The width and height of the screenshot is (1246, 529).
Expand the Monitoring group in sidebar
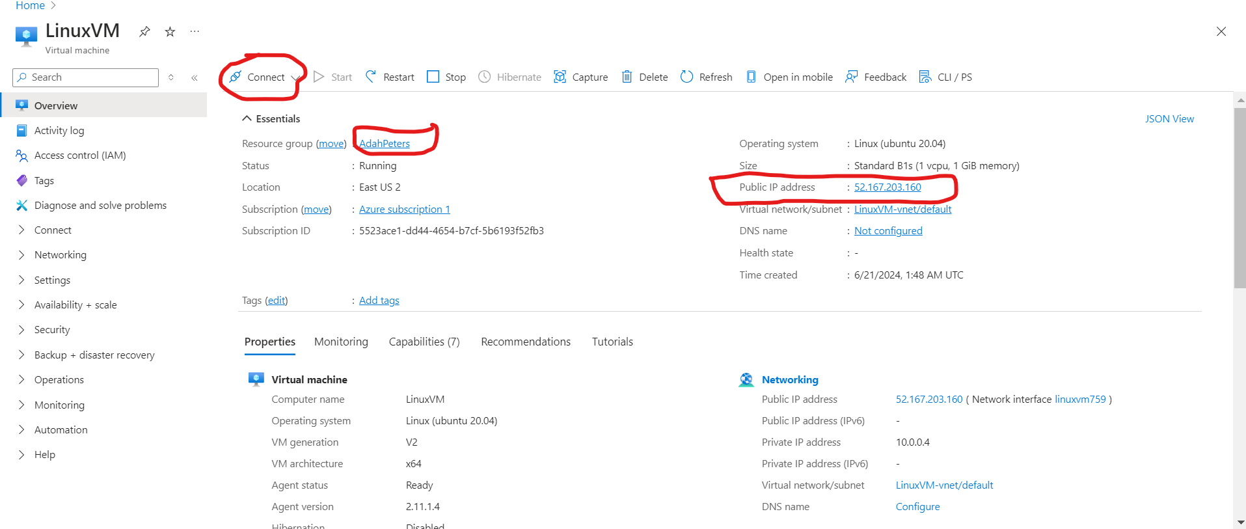coord(21,405)
